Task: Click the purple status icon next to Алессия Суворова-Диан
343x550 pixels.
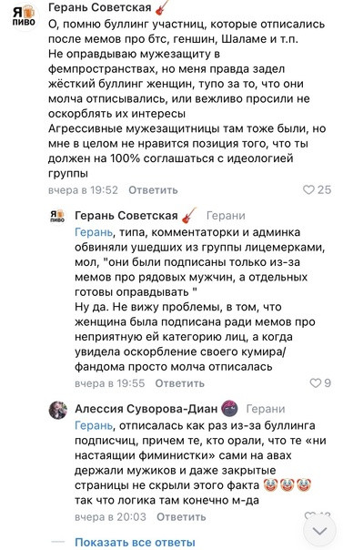Action: tap(230, 408)
